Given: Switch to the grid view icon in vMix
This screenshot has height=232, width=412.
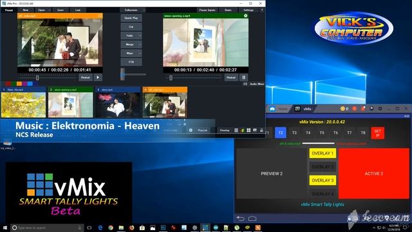Looking at the screenshot, I should pos(248,130).
